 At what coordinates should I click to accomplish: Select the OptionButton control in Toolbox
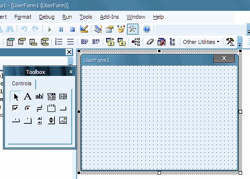coord(28,108)
